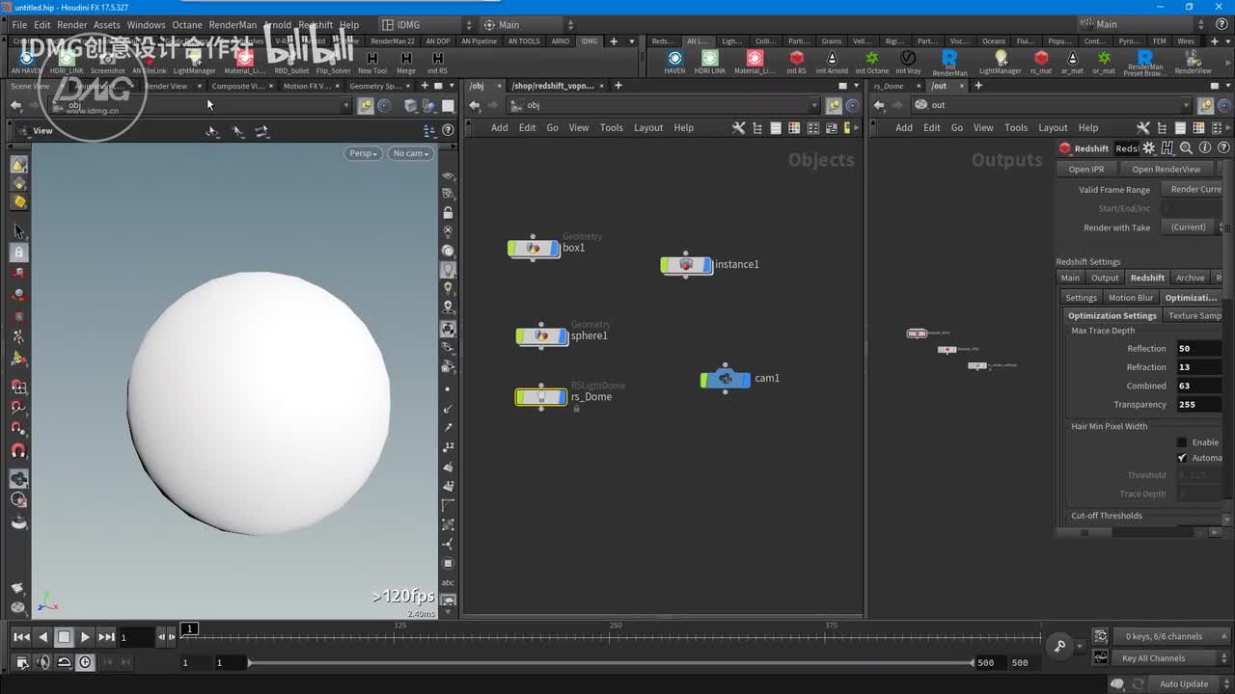Open the Persp viewport dropdown

coord(363,153)
